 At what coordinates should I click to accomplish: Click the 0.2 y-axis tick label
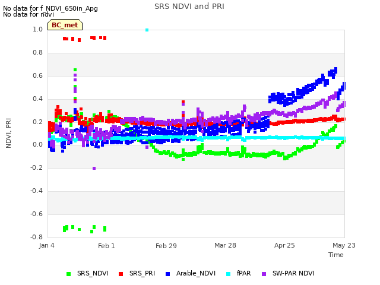tap(37, 122)
